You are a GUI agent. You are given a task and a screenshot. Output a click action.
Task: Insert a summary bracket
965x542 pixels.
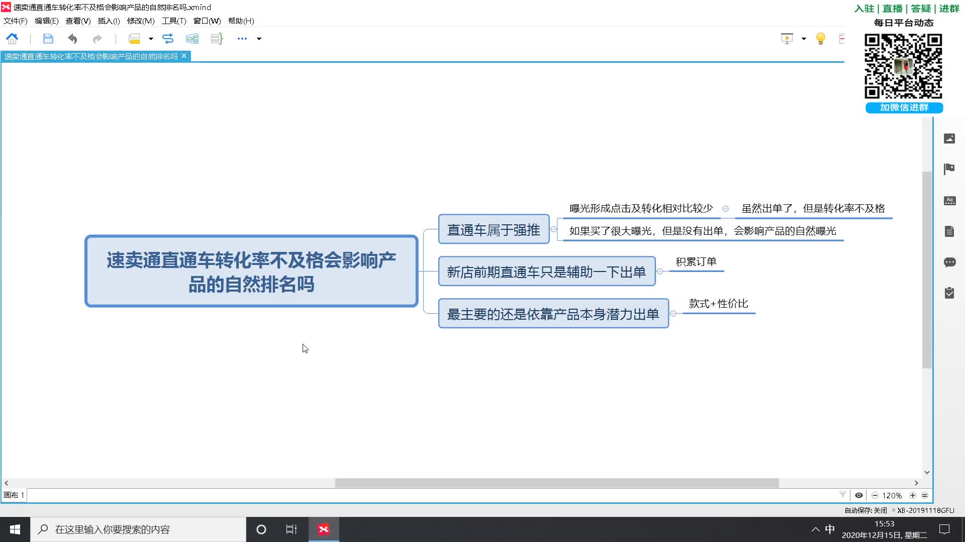[x=217, y=39]
